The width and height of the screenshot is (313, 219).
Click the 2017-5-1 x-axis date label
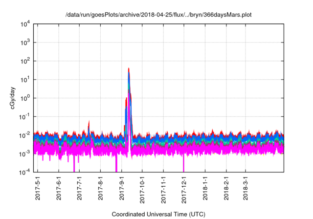(38, 188)
